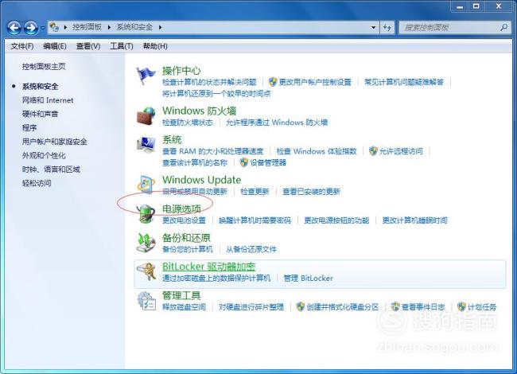
Task: Open the Windows 防火墙 heading
Action: (199, 111)
